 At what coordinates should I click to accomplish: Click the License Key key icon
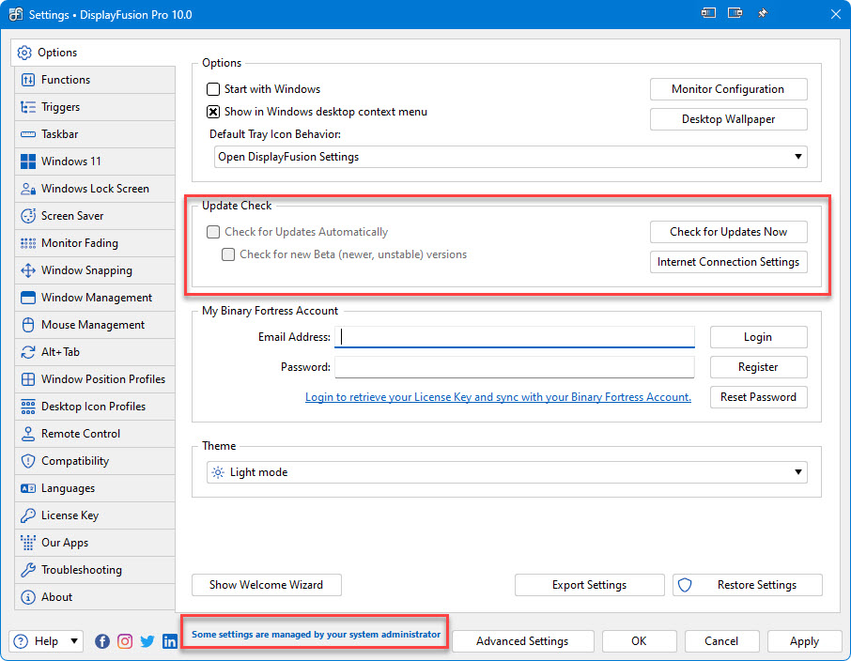tap(27, 515)
